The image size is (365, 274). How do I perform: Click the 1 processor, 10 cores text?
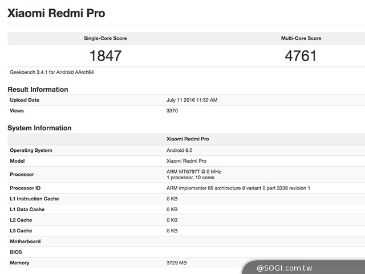[190, 178]
